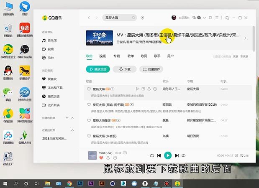The height and width of the screenshot is (188, 259).
Task: Play first 星辰大海 row play icon
Action: [137, 89]
